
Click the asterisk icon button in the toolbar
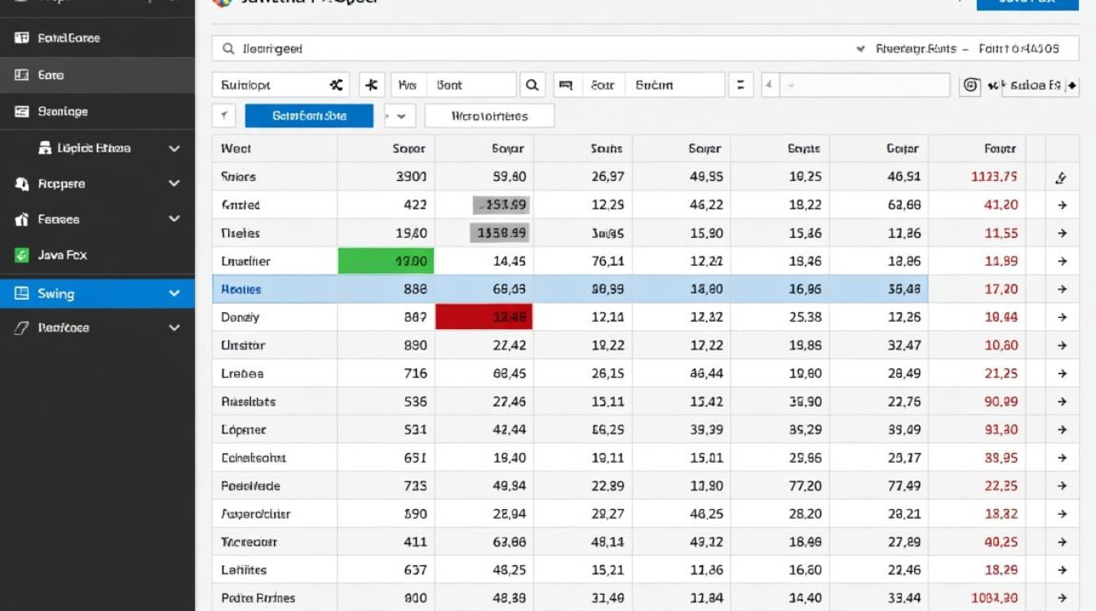[x=372, y=85]
